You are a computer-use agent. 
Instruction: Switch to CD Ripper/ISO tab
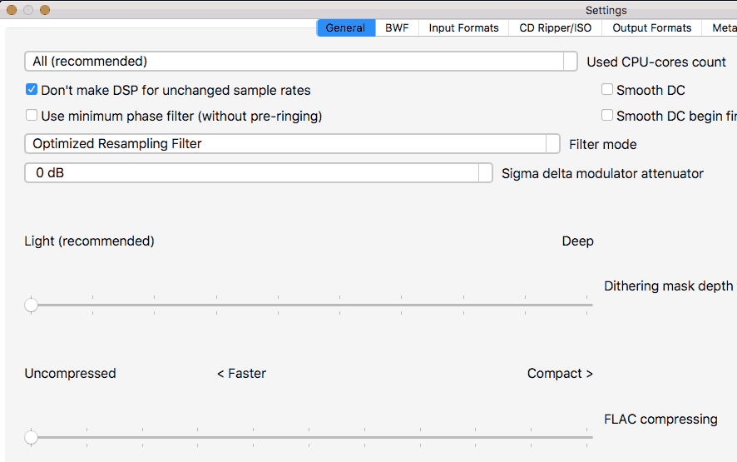click(555, 27)
